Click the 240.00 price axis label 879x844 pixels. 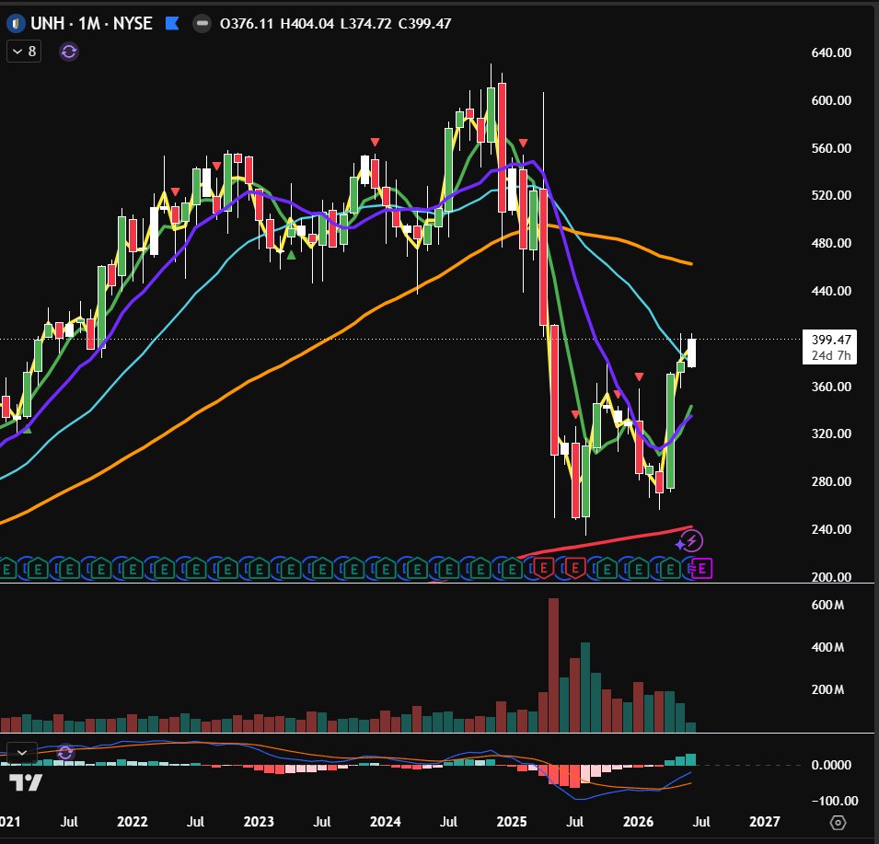[831, 529]
